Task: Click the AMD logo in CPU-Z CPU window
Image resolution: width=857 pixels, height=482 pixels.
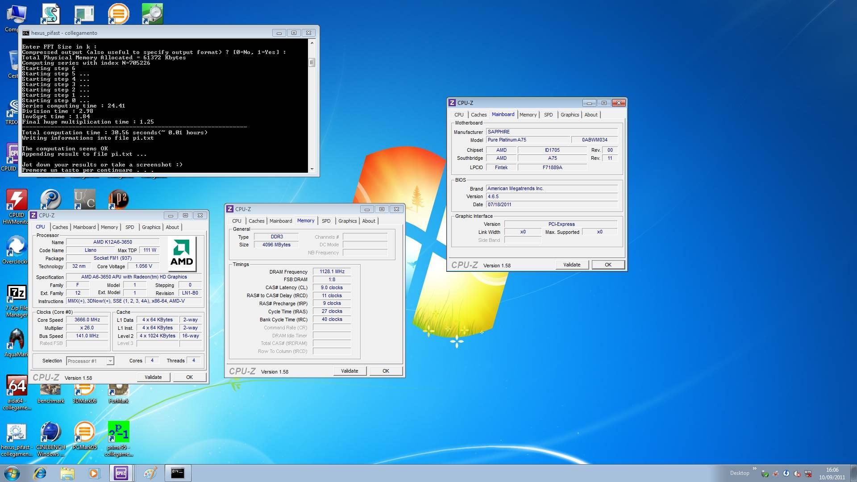Action: coord(182,253)
